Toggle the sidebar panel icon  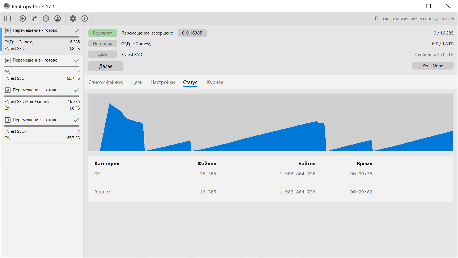coord(7,18)
